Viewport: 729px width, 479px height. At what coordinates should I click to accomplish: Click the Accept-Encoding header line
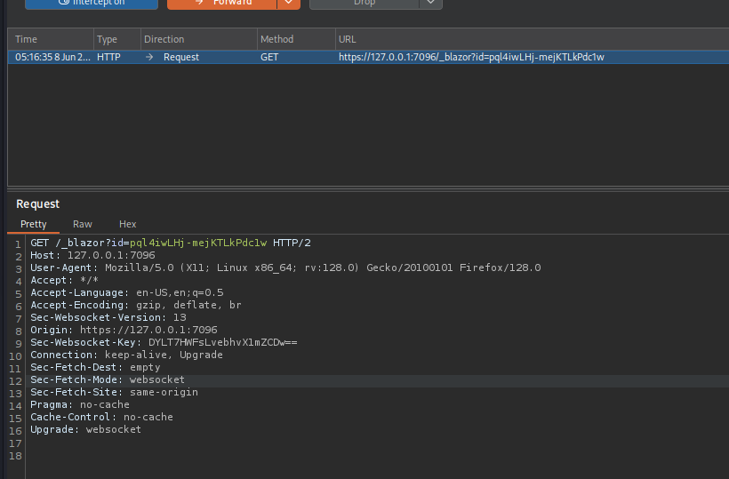pos(136,305)
